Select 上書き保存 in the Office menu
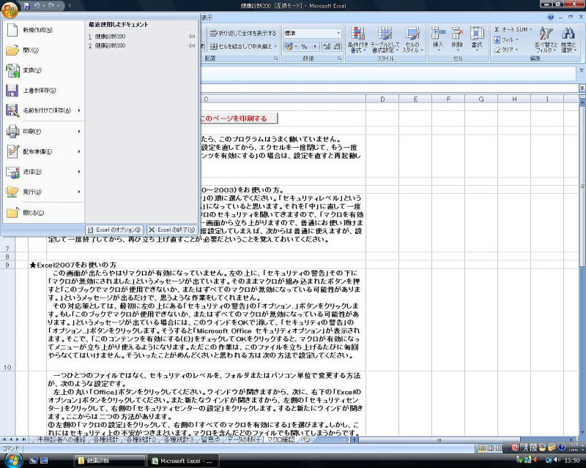 (44, 91)
